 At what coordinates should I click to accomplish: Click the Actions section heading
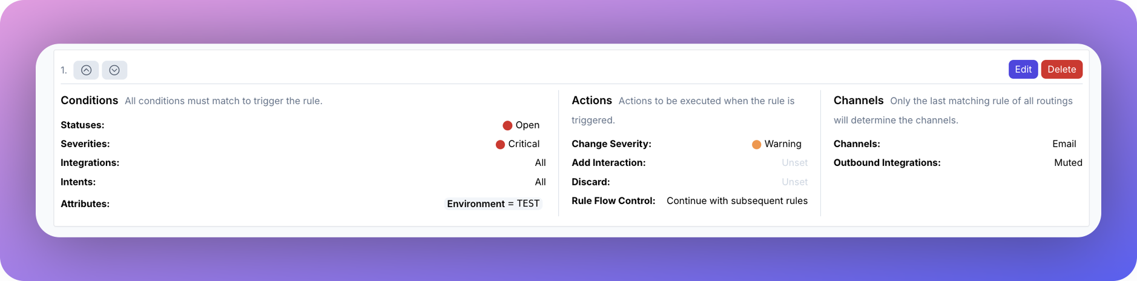(592, 101)
